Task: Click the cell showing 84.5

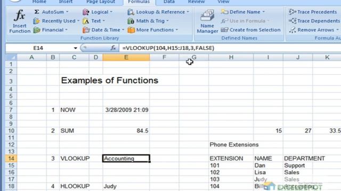Action: [126, 131]
